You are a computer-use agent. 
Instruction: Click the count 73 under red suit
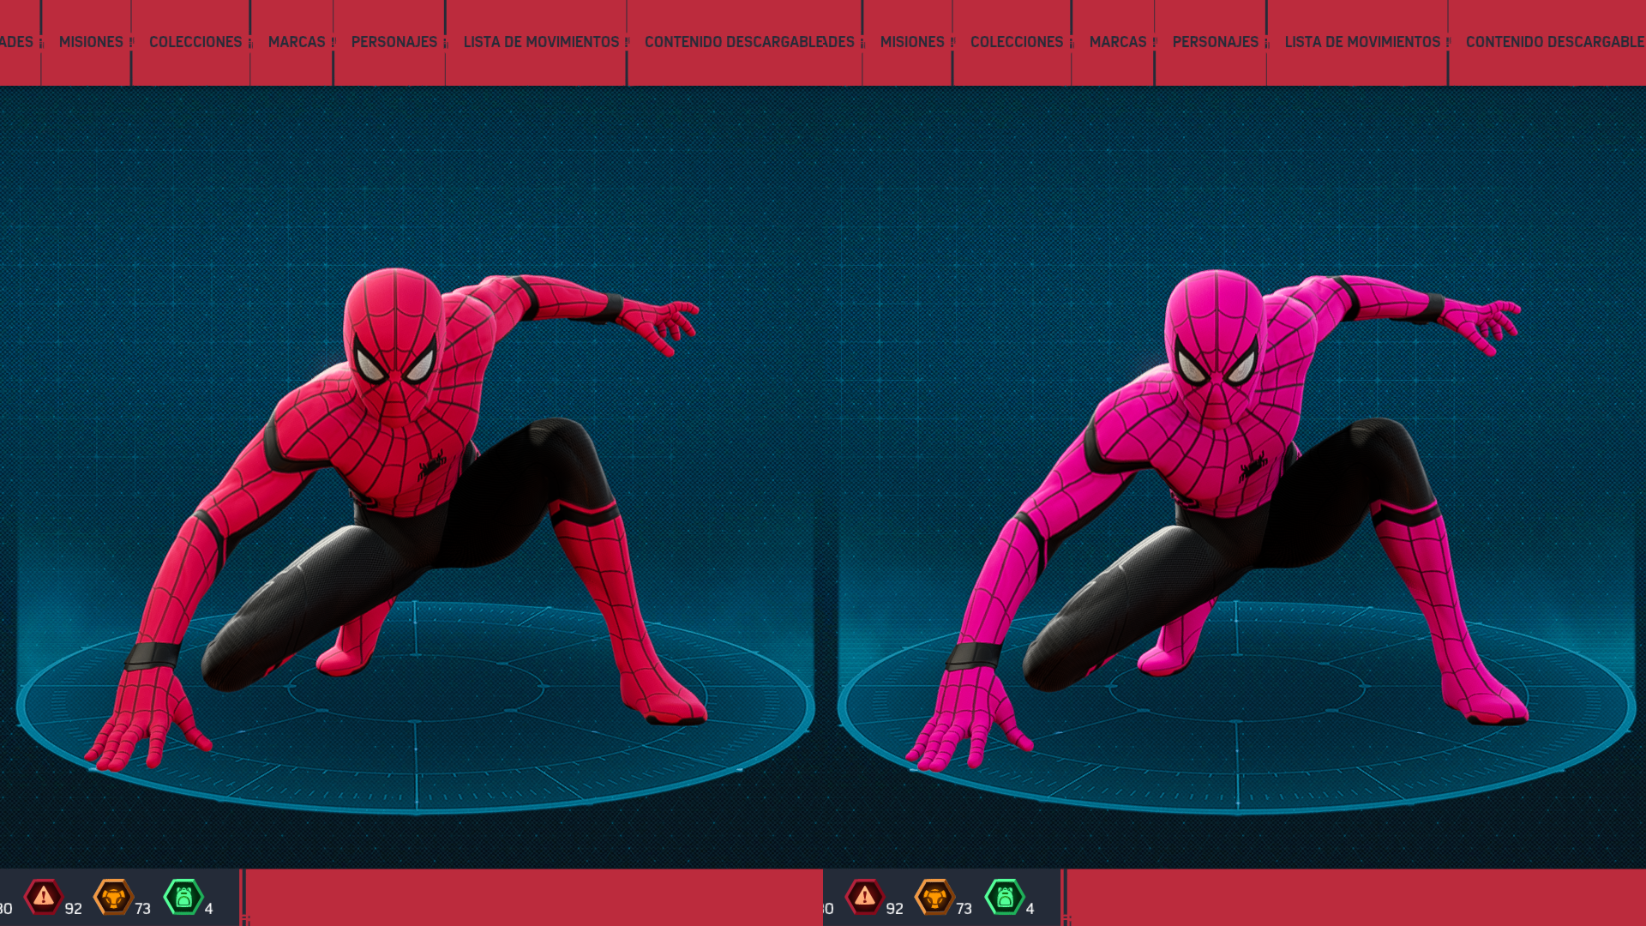[x=142, y=908]
